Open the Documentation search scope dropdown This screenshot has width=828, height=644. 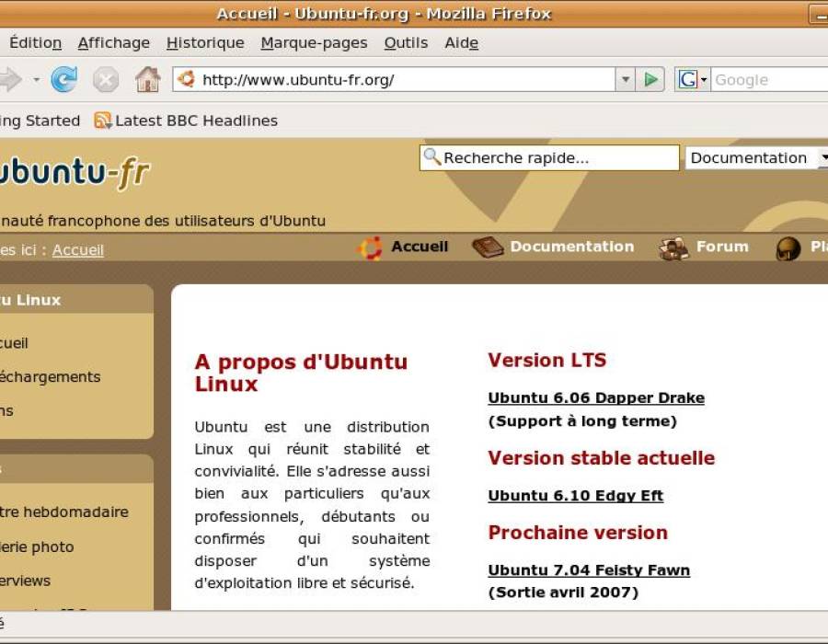[x=756, y=158]
